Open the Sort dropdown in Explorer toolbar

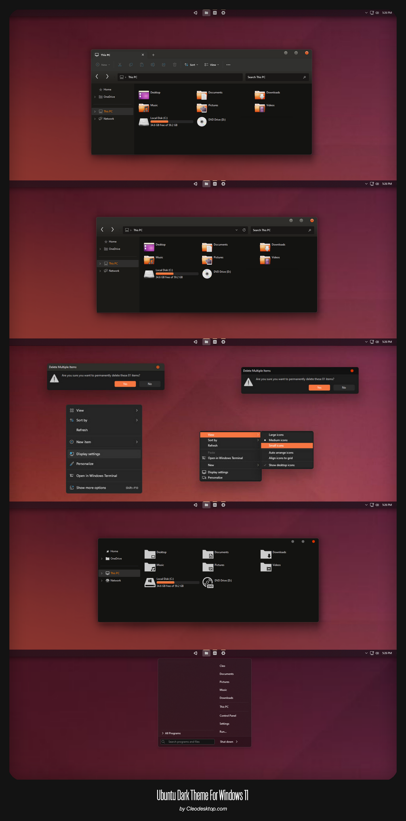pos(191,65)
